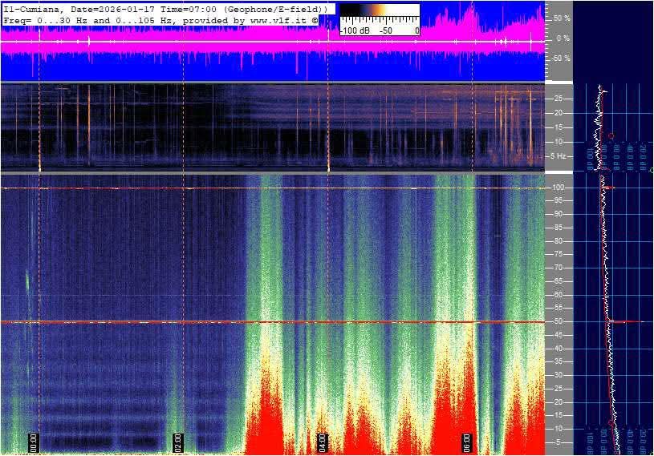Click the 25 Hz label on upper spectrogram axis
654x456 pixels.
pyautogui.click(x=558, y=99)
